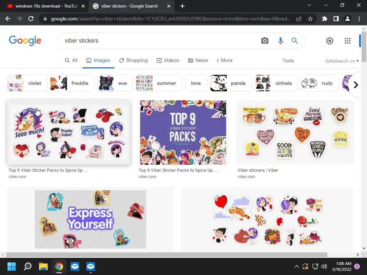Open the Good Morning Handsome stickers image
Image resolution: width=367 pixels, height=275 pixels.
295,132
